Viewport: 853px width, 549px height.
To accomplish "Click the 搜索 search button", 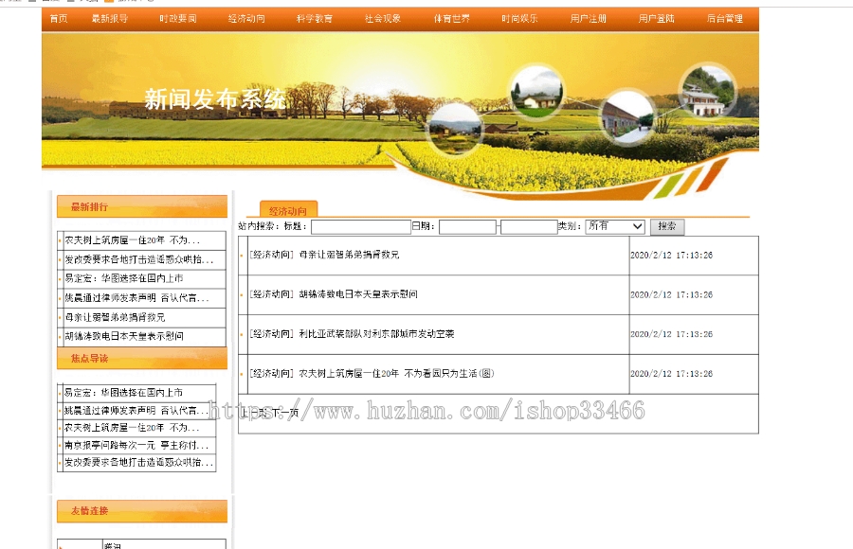I will [666, 226].
